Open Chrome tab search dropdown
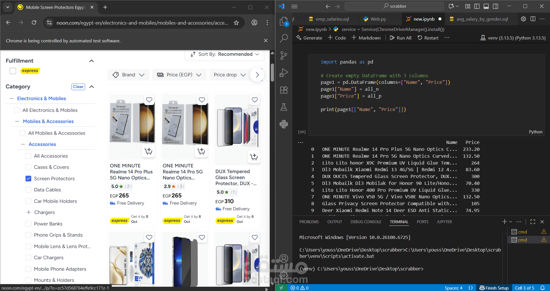 click(x=8, y=7)
